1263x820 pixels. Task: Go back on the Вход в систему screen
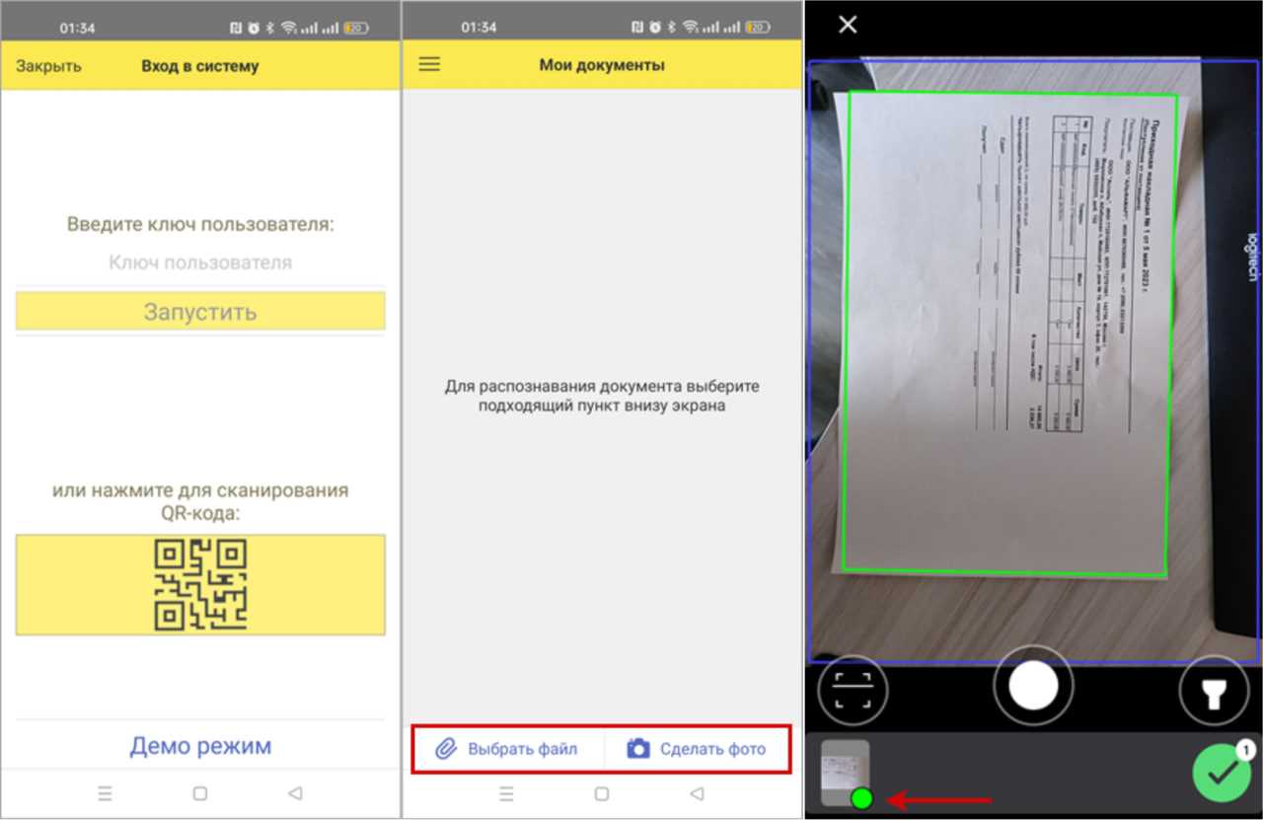[x=294, y=793]
